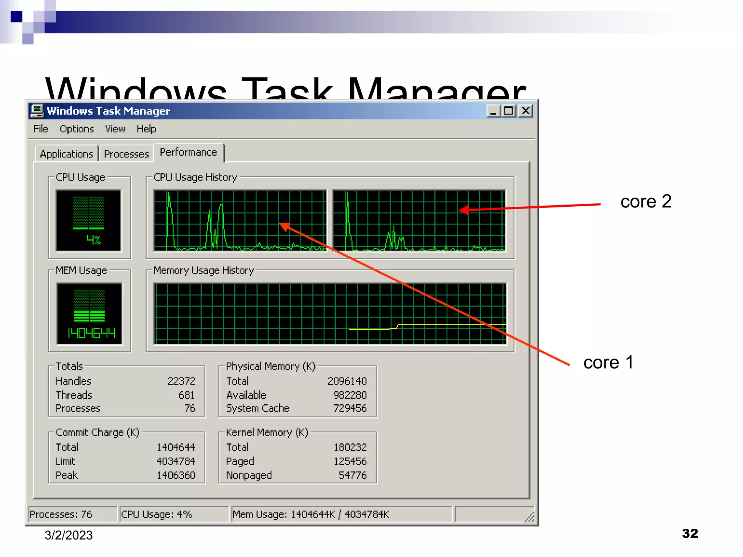Click Commit Charge Total 1404644
This screenshot has width=743, height=557.
176,447
